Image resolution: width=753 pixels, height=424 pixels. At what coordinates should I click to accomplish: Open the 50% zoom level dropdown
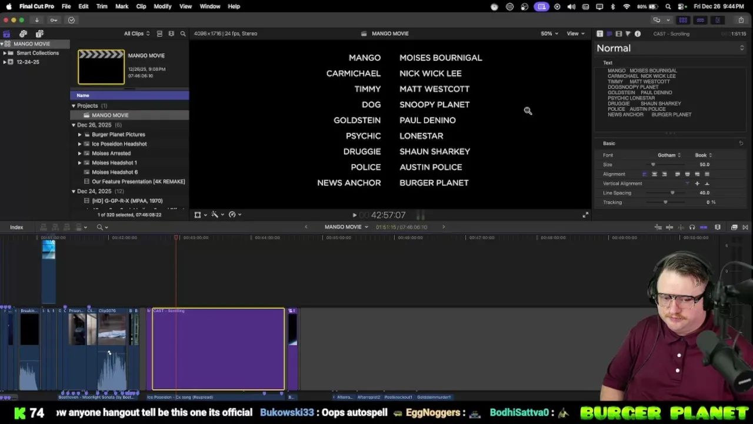(550, 34)
